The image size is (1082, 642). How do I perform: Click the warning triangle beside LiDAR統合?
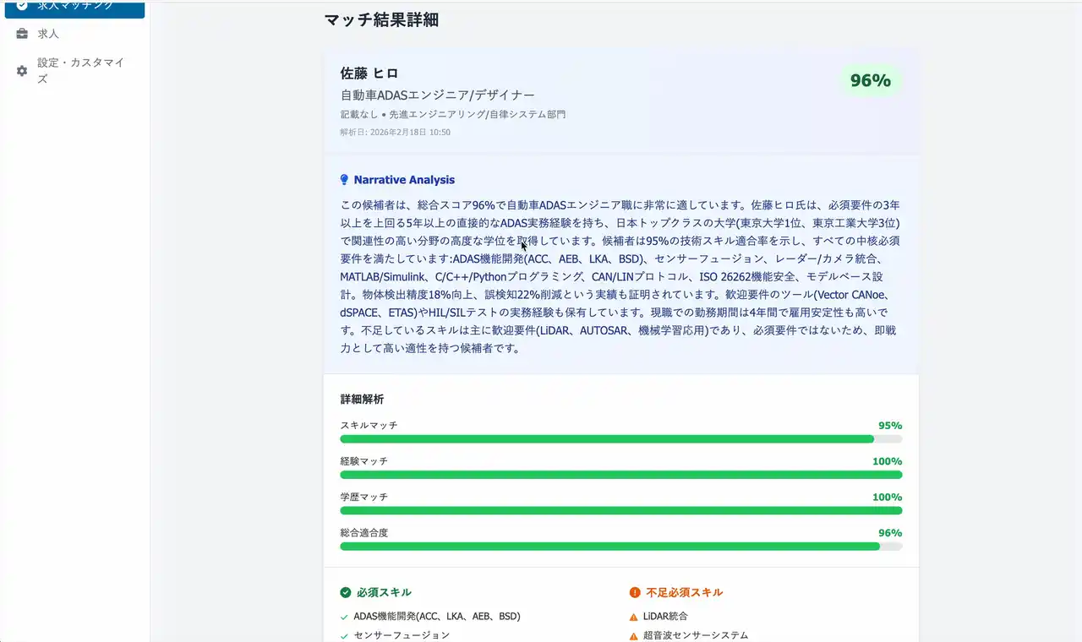[634, 617]
